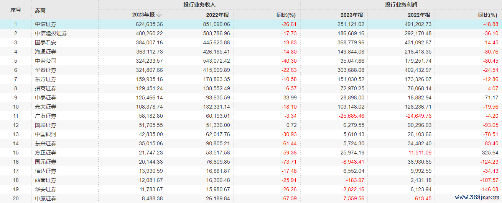Click the 国联证券 change value 0.72
The image size is (502, 203).
[x=291, y=125]
